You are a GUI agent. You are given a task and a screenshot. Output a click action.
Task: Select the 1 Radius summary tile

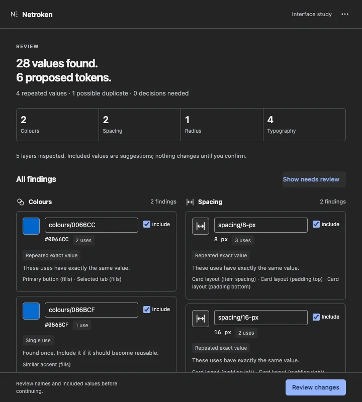click(x=222, y=125)
